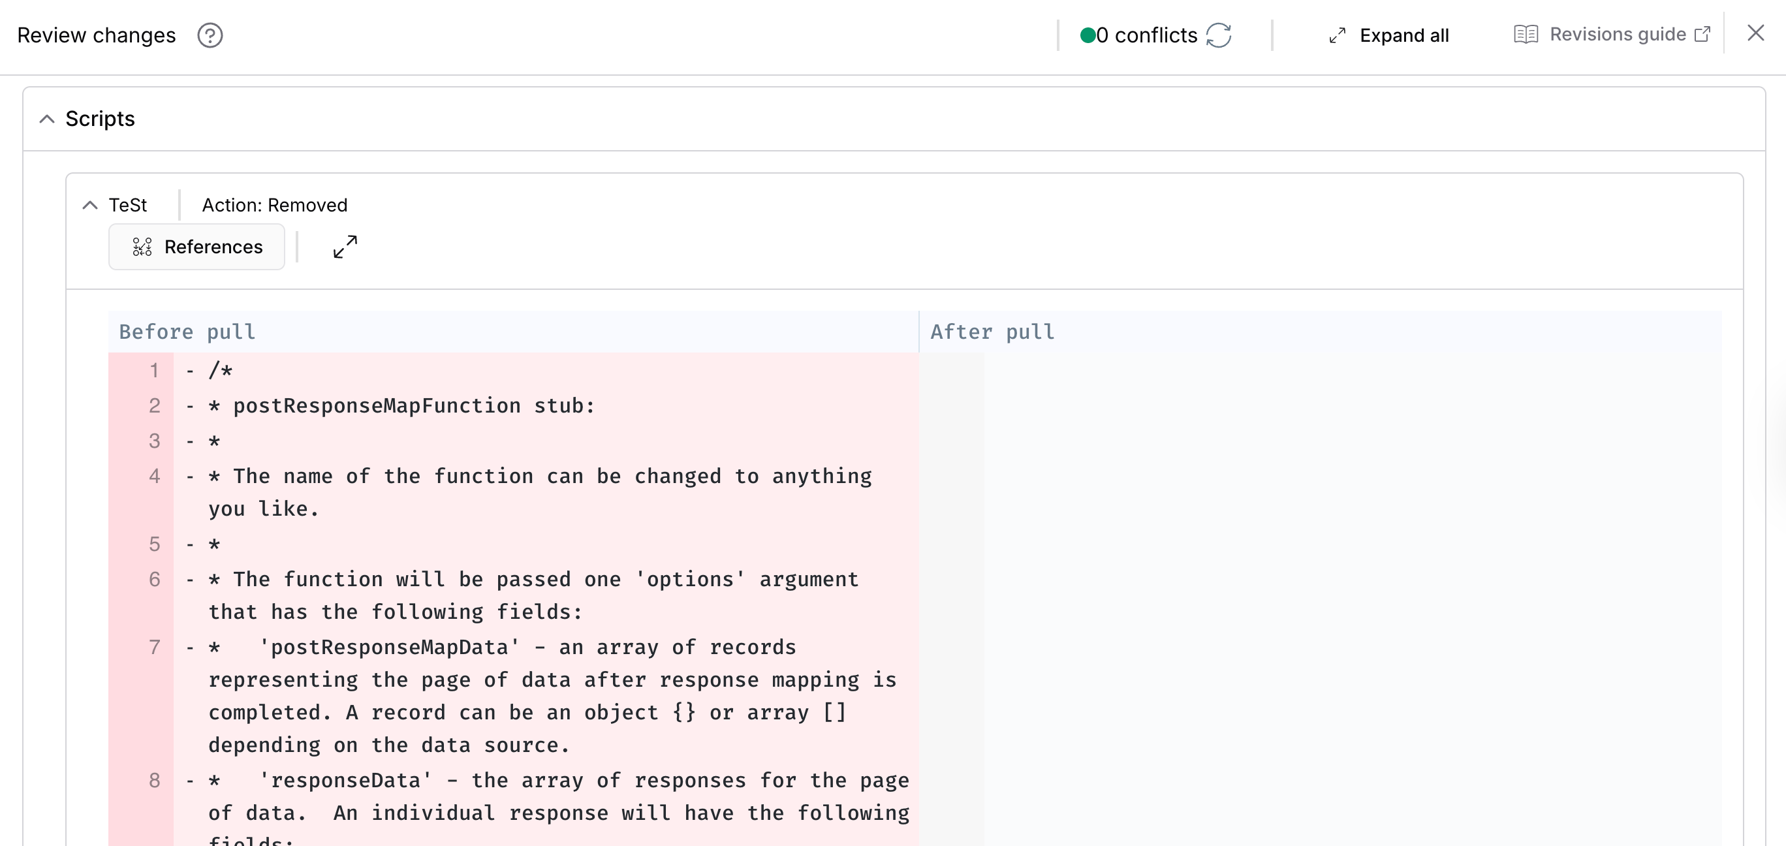1786x846 pixels.
Task: Click the expand arrows icon beside Expand all
Action: tap(1338, 35)
